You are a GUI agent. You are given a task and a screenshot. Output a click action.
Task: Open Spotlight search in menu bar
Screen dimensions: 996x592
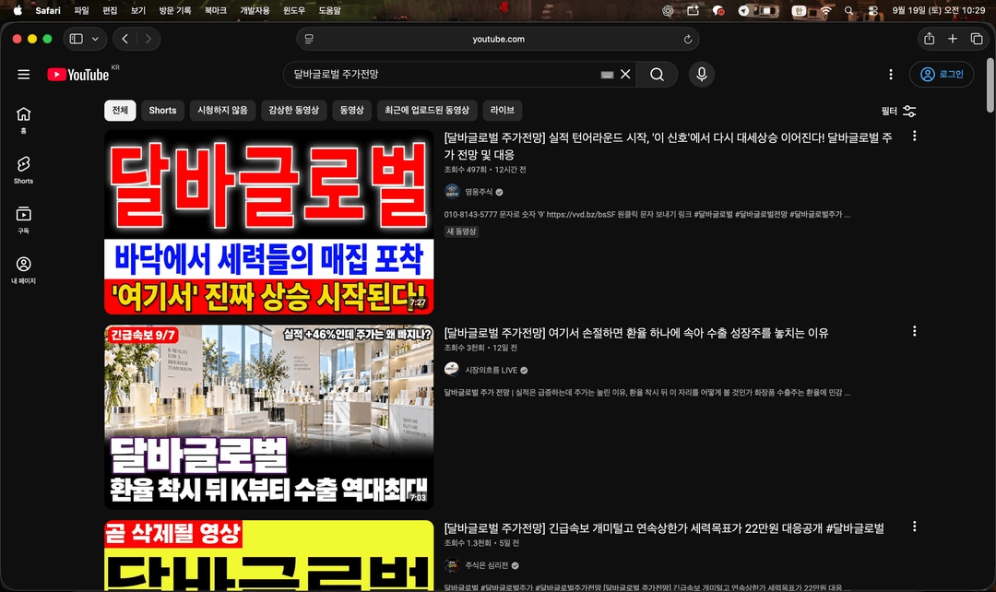pyautogui.click(x=848, y=10)
